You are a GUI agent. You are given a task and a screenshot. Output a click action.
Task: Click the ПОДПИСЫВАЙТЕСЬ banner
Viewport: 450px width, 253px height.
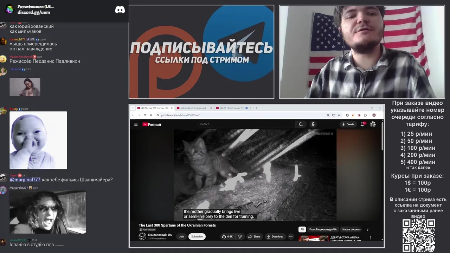(x=201, y=52)
